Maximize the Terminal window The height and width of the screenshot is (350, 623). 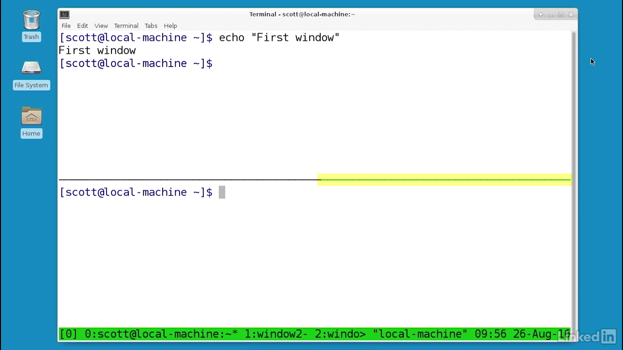click(561, 15)
